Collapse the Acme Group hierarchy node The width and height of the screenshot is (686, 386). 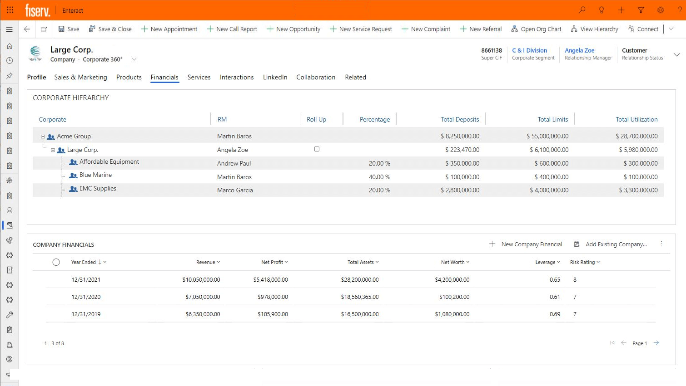click(43, 136)
